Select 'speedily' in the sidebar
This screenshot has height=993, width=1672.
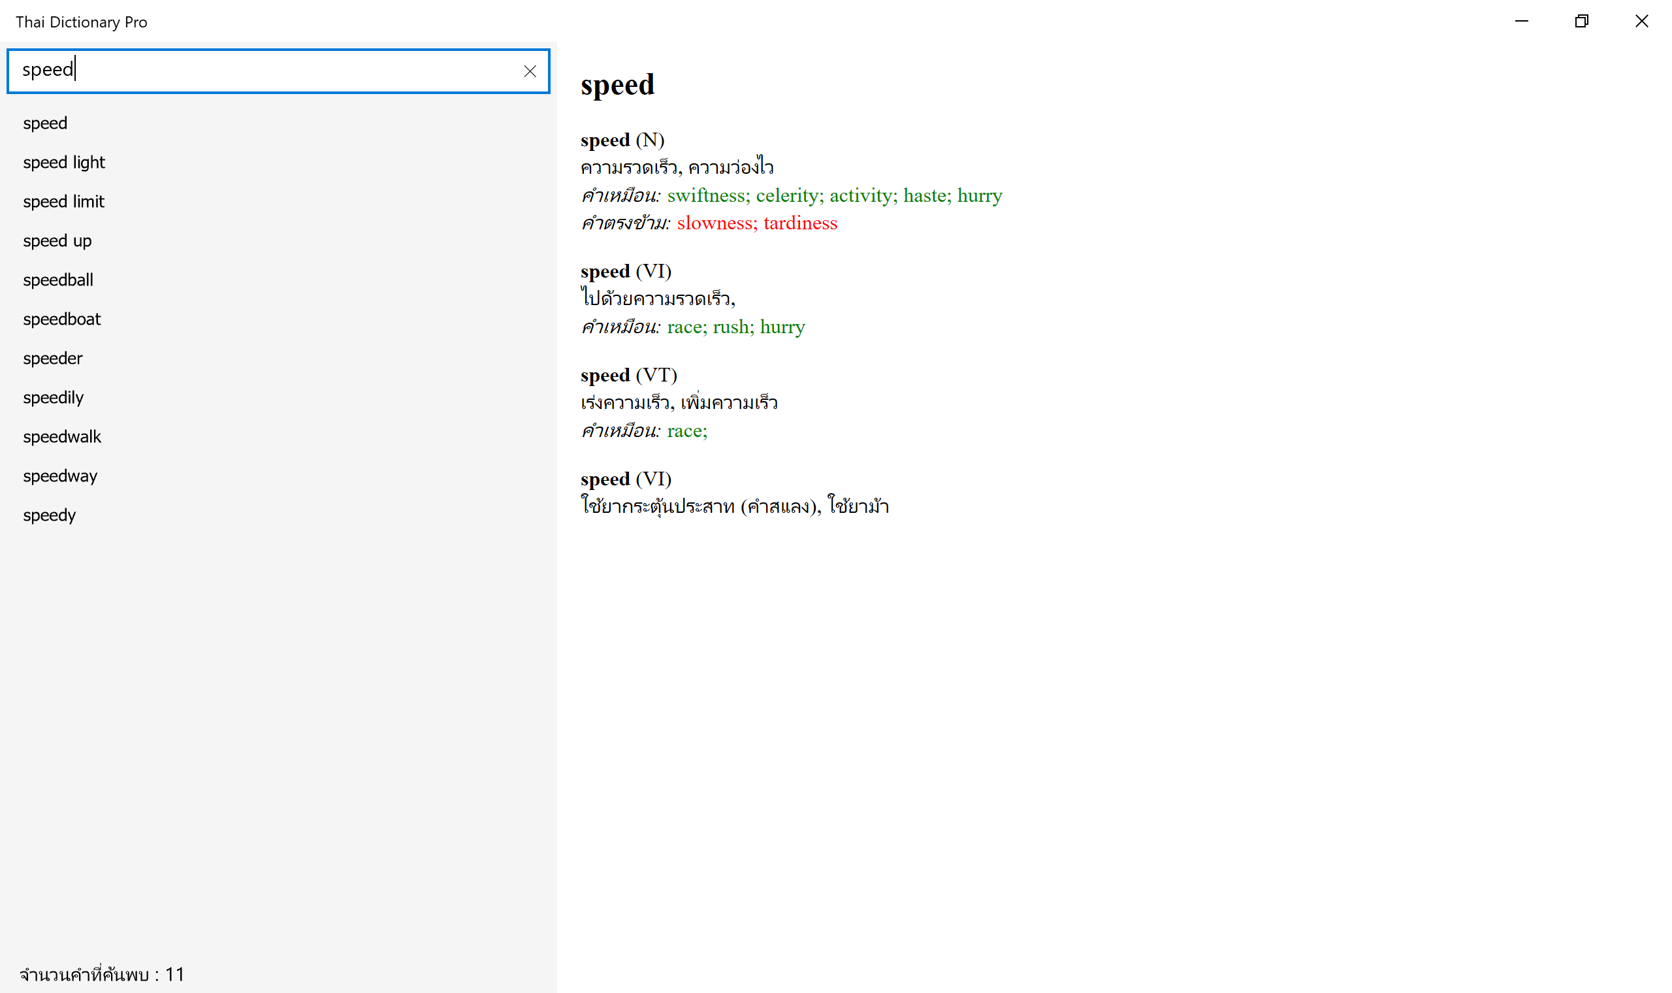click(53, 397)
